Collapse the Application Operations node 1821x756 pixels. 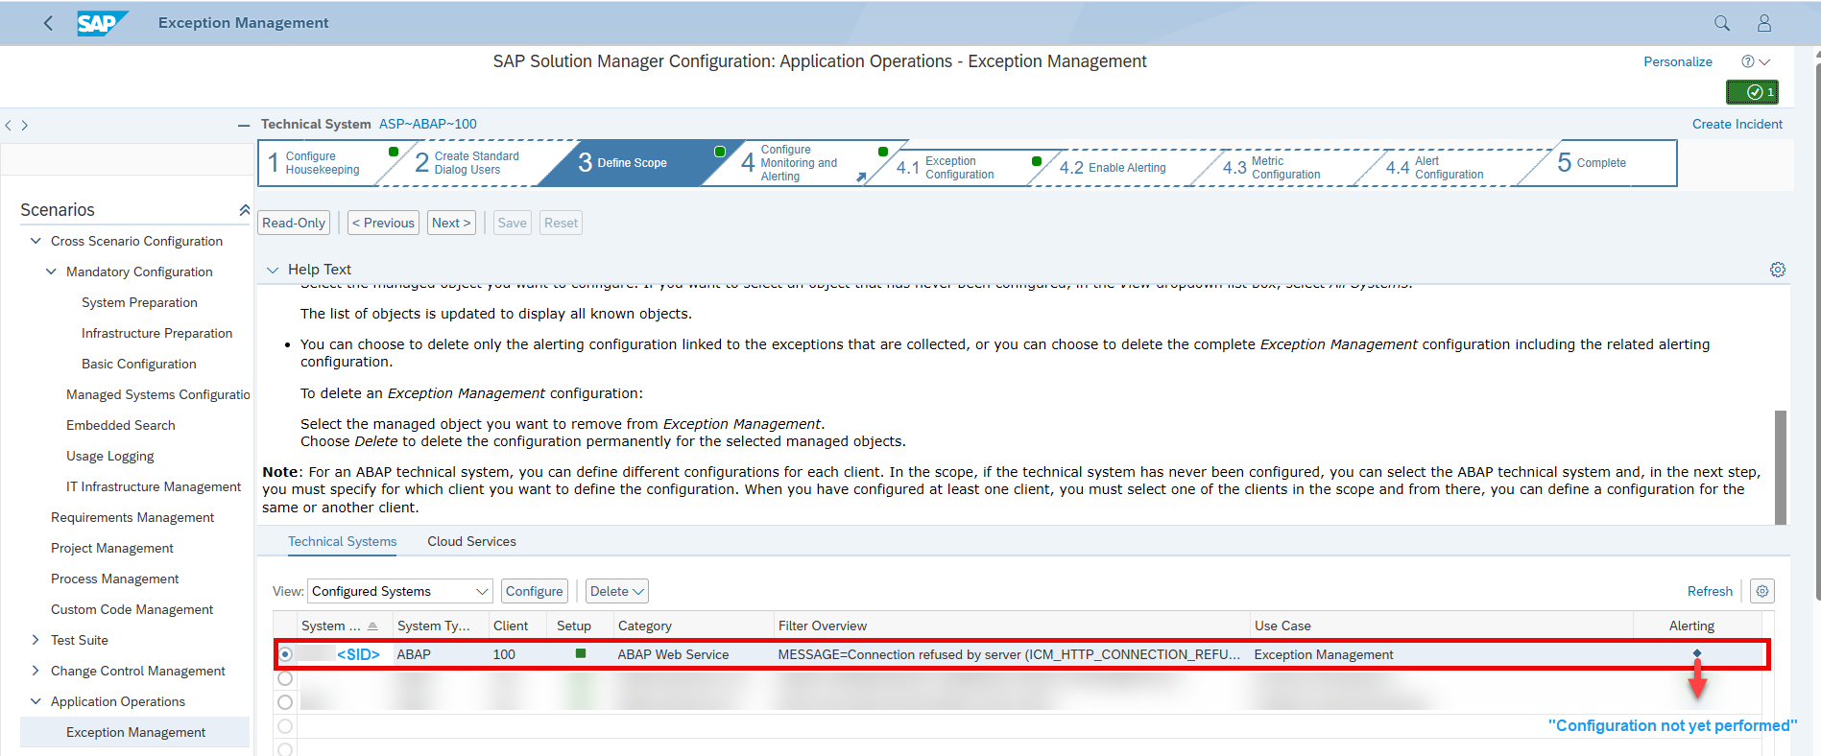tap(36, 701)
